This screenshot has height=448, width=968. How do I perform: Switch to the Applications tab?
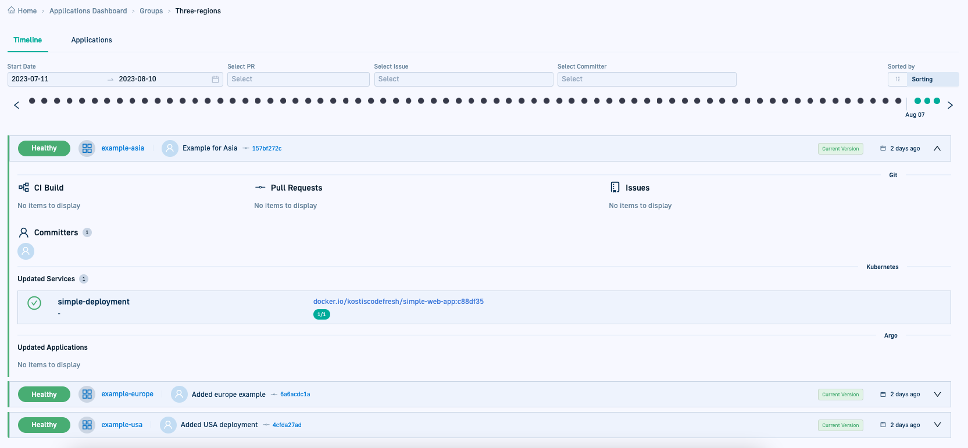[91, 40]
